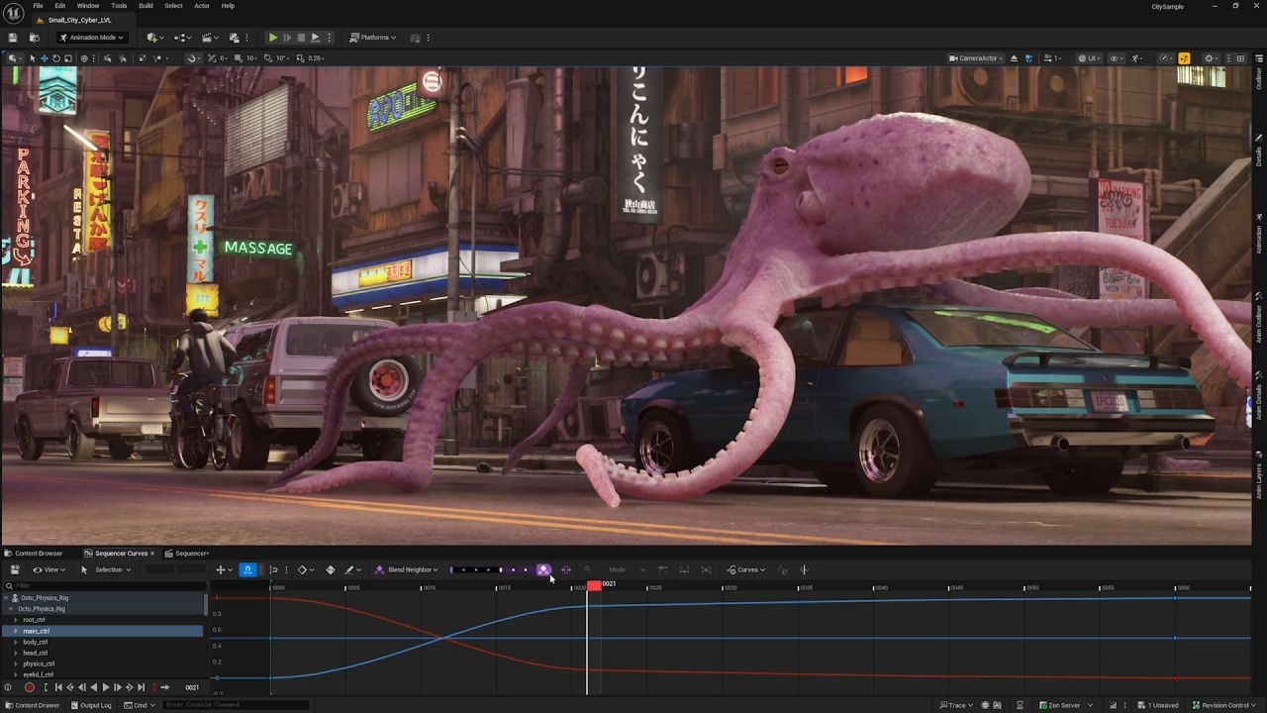Click the Blend Neighbor purple tool icon
The height and width of the screenshot is (713, 1267).
[x=379, y=569]
